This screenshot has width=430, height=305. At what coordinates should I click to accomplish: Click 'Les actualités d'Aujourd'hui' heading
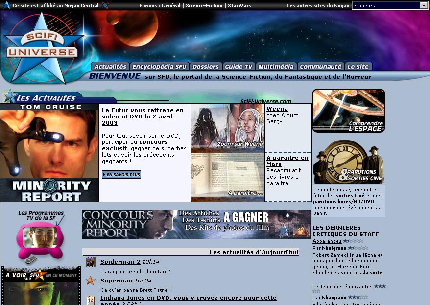pos(254,252)
